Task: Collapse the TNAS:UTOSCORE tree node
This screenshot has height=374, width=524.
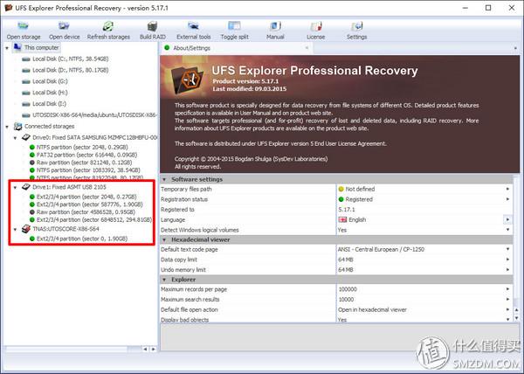Action: pos(15,229)
